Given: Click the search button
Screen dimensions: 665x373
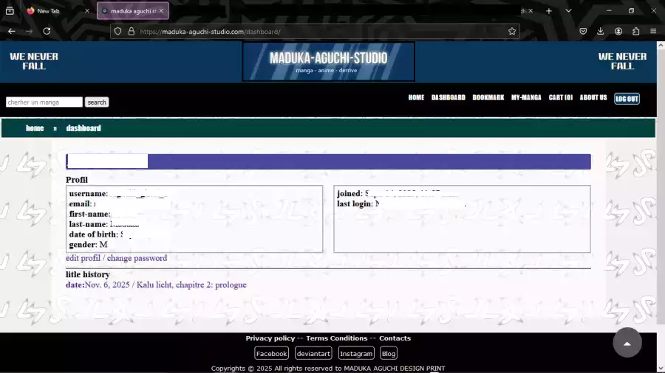Looking at the screenshot, I should (x=97, y=102).
